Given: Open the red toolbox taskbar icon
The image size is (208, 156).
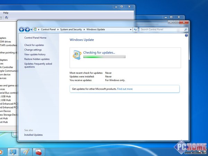Looking at the screenshot, I should [38, 152].
